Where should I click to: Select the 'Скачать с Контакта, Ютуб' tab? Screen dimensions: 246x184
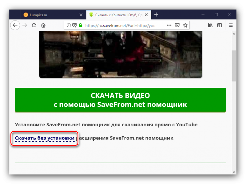pyautogui.click(x=119, y=15)
